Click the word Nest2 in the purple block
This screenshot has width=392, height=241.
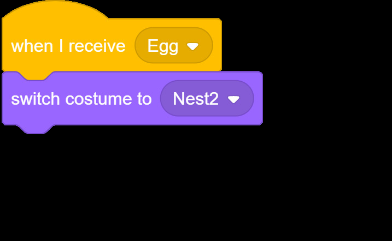(196, 99)
